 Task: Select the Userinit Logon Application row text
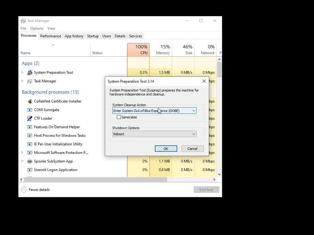tap(56, 170)
